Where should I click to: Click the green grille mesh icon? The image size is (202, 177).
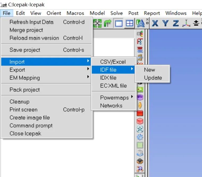click(x=140, y=145)
